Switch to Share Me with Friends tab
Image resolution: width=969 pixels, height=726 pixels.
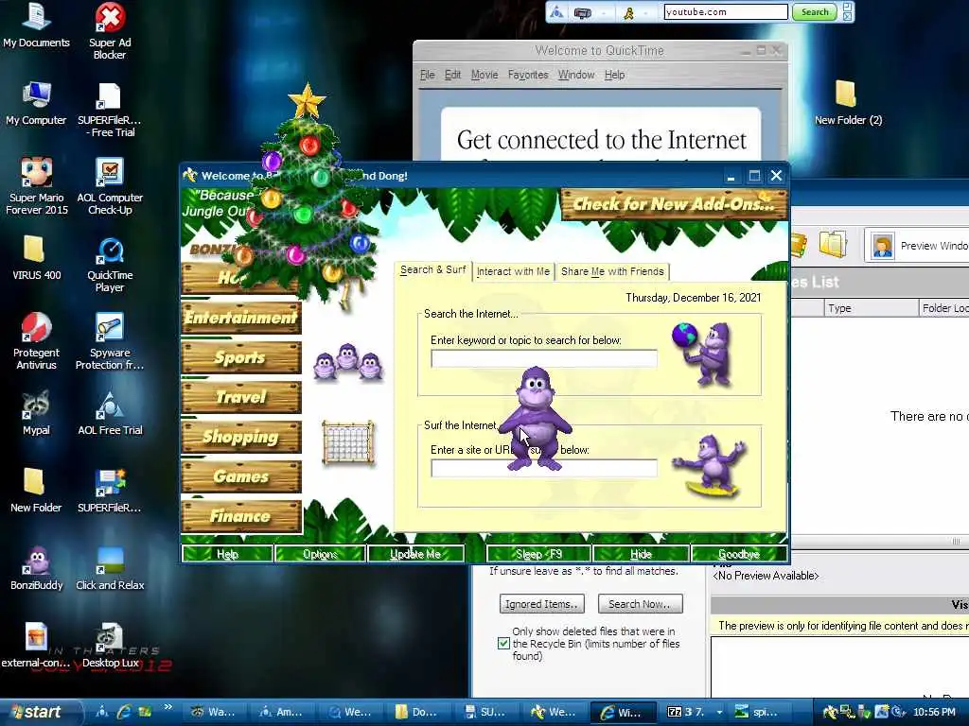[x=612, y=271]
